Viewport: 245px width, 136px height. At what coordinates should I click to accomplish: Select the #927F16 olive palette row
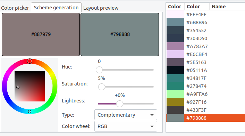tap(205, 102)
